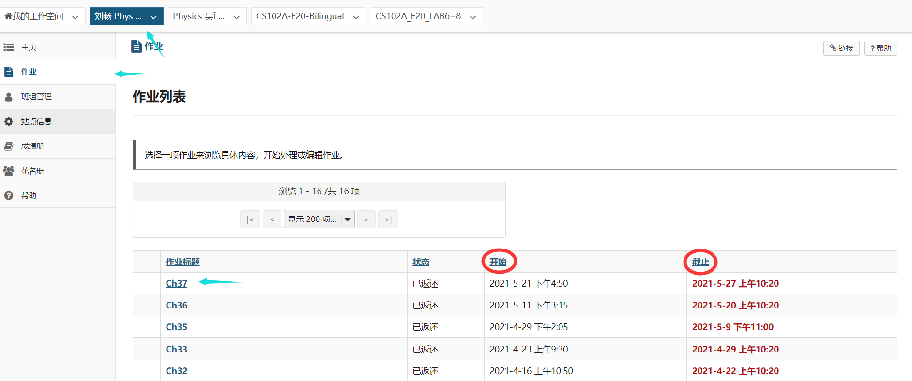Switch to the Physics 吴 site tab
The image size is (912, 381).
click(x=198, y=16)
